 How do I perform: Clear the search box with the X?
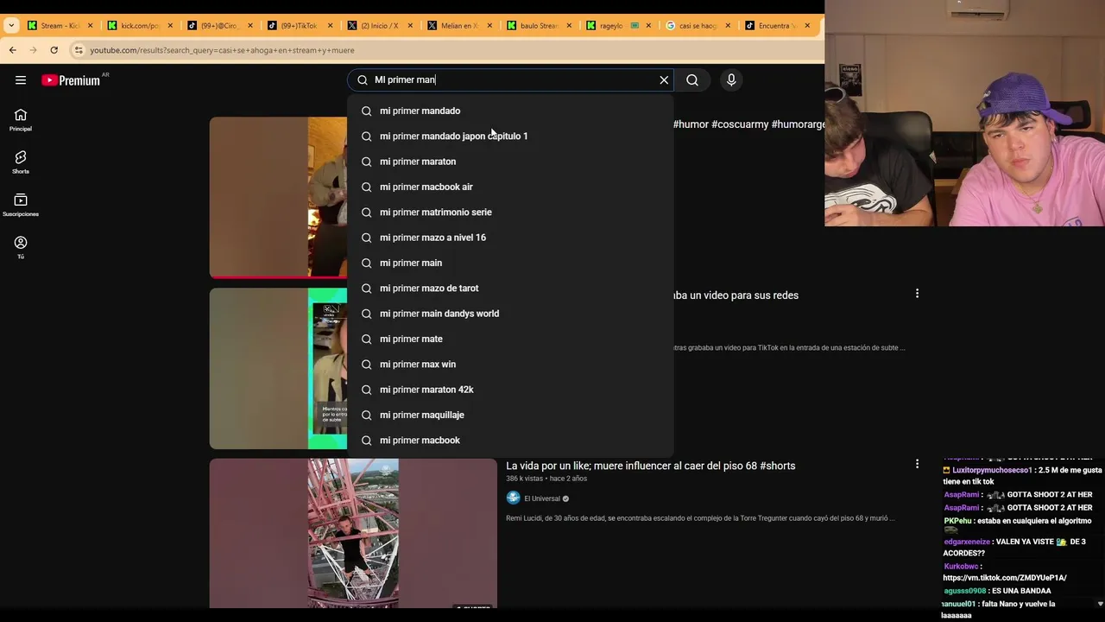pyautogui.click(x=664, y=79)
